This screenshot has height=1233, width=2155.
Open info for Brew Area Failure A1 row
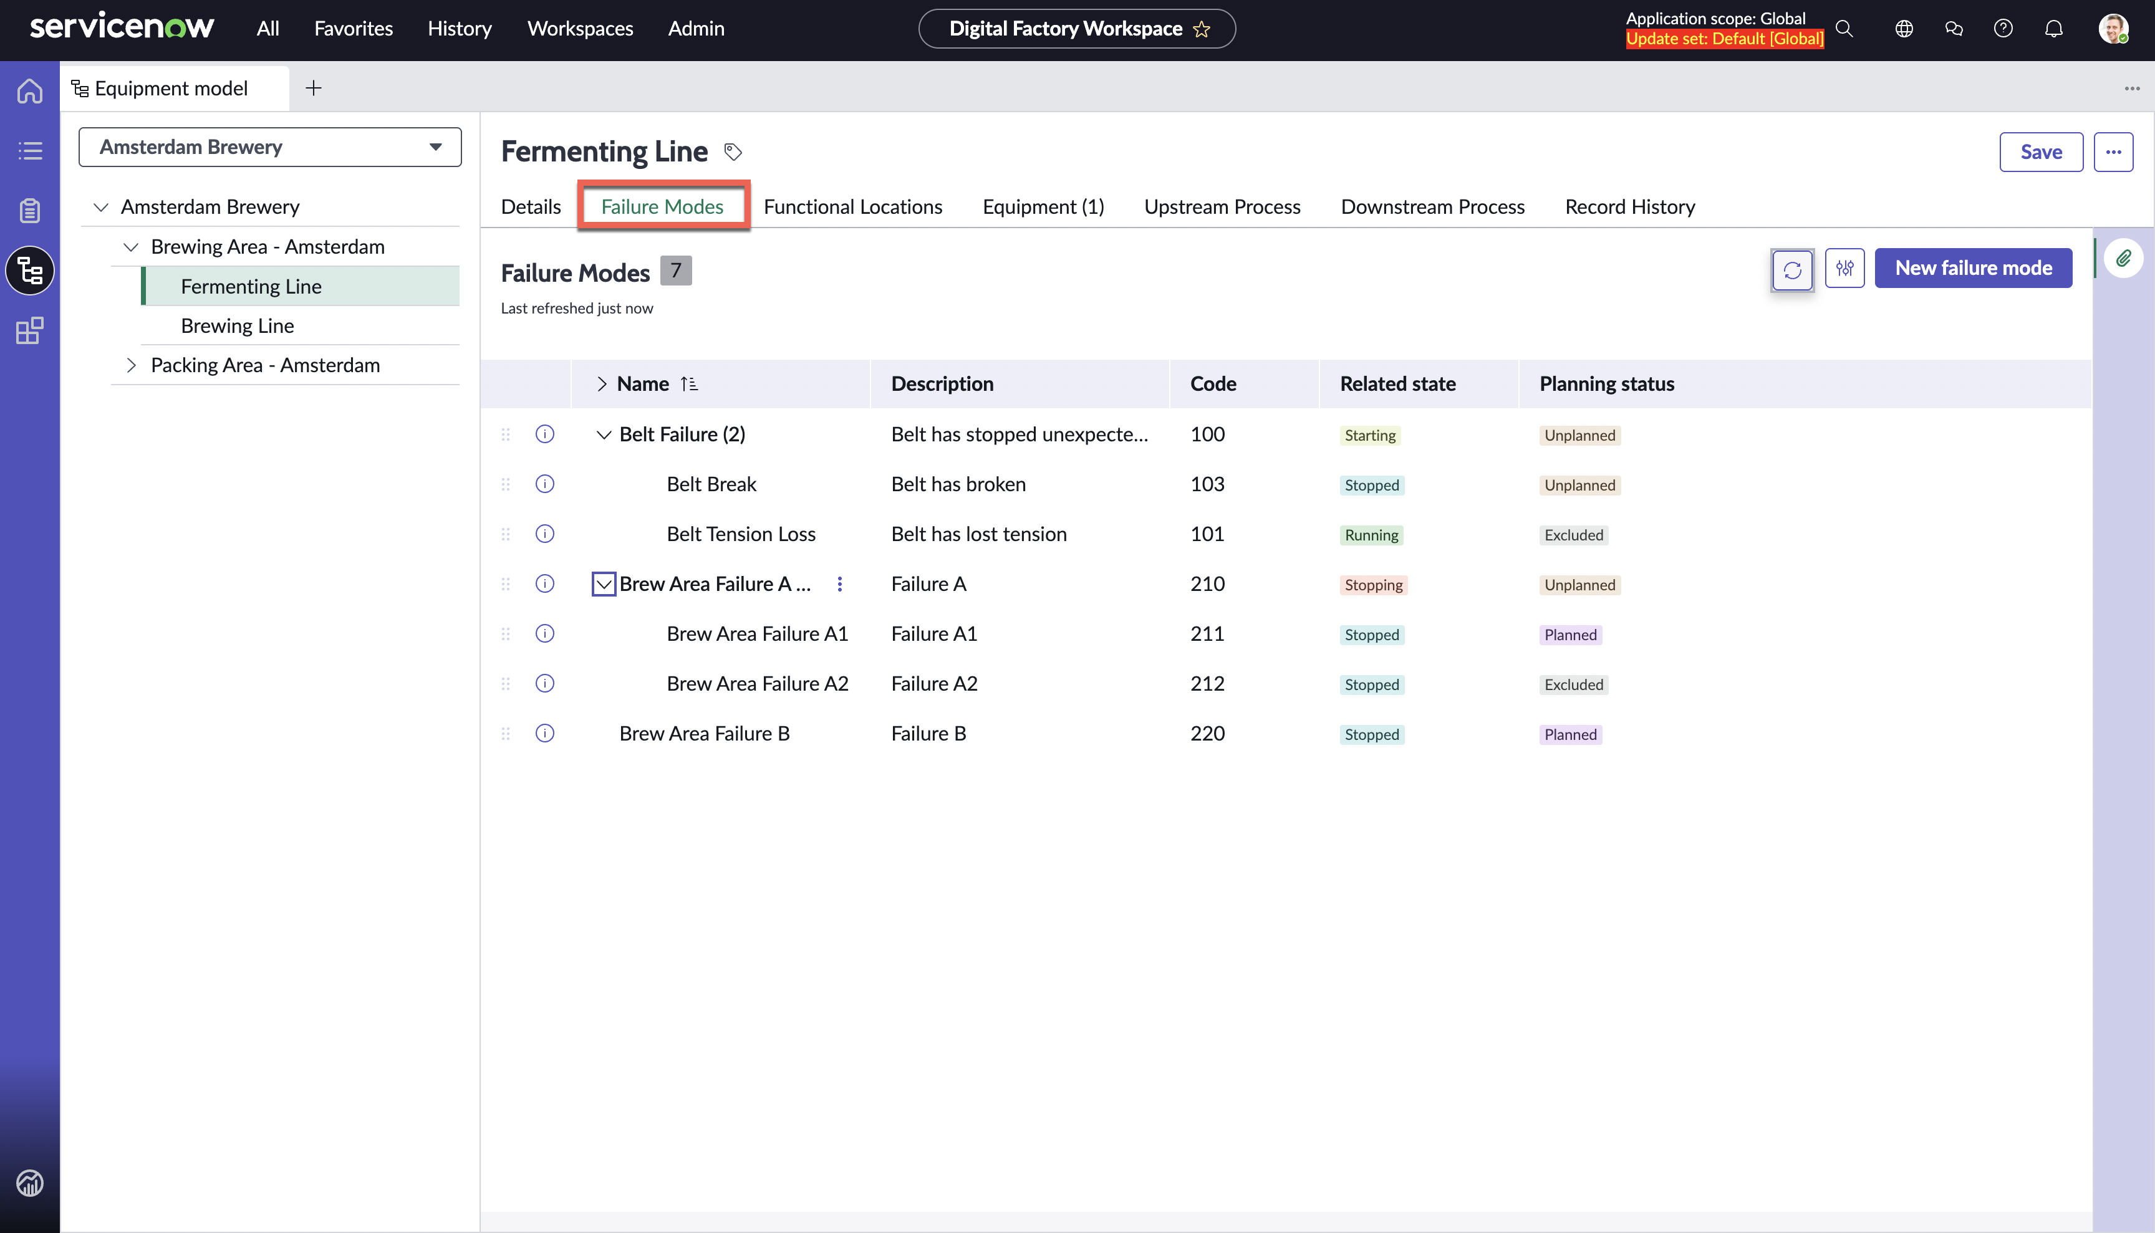point(545,635)
